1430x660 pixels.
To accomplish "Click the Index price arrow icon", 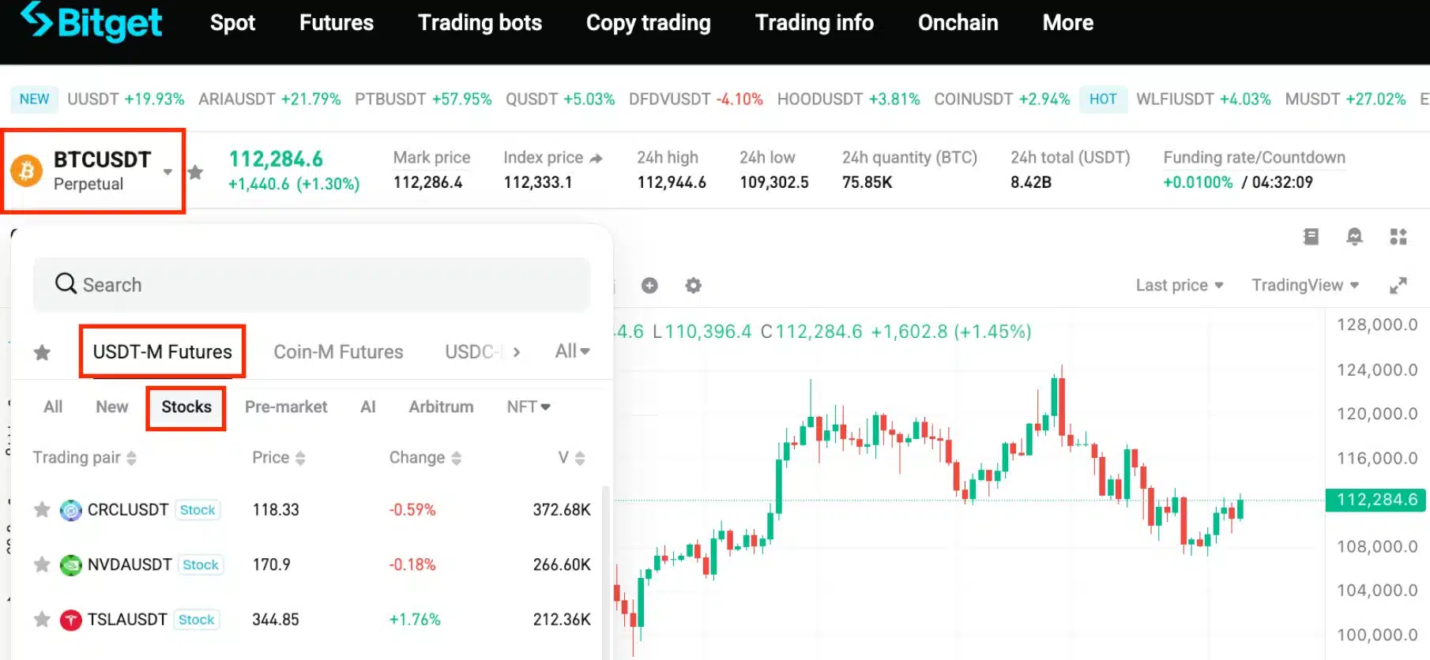I will (596, 159).
